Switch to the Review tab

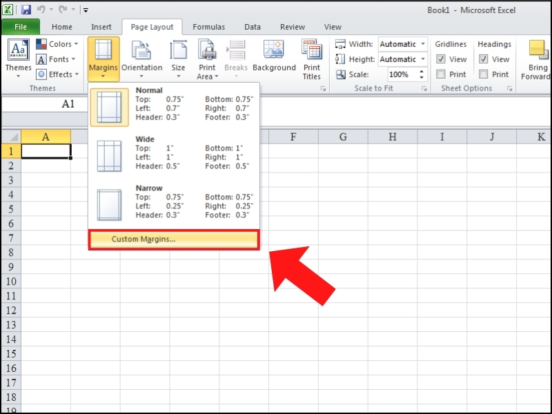pyautogui.click(x=293, y=27)
